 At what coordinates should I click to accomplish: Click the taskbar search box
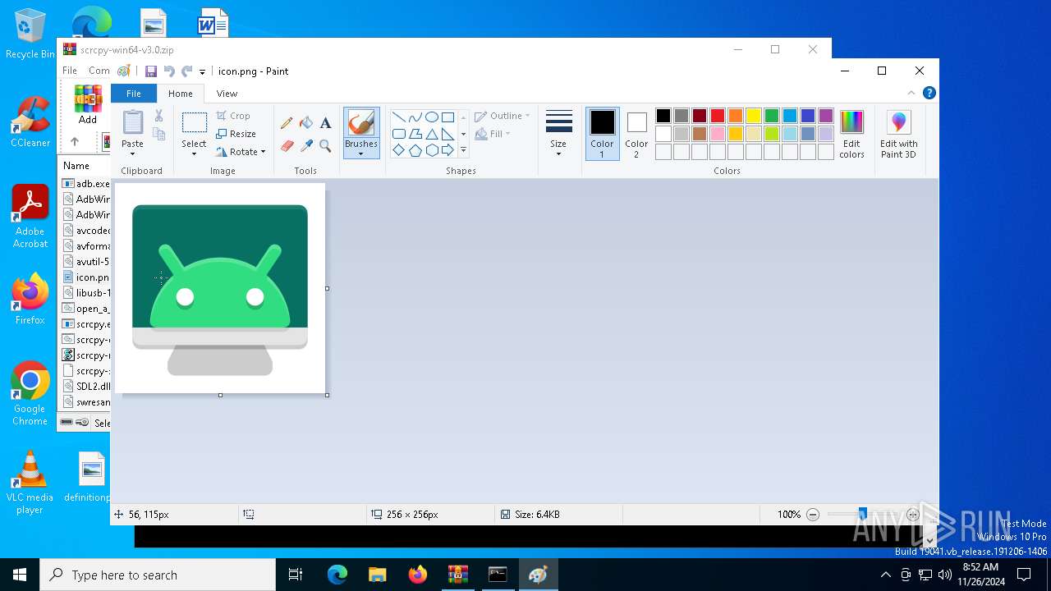pyautogui.click(x=158, y=575)
